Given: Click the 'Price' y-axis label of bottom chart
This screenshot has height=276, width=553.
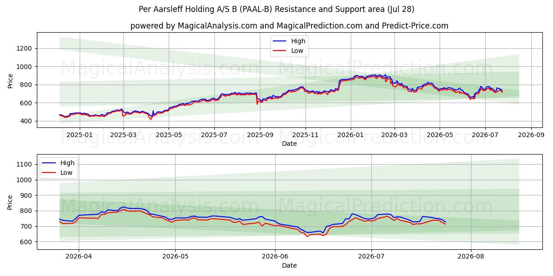Looking at the screenshot, I should pos(10,202).
